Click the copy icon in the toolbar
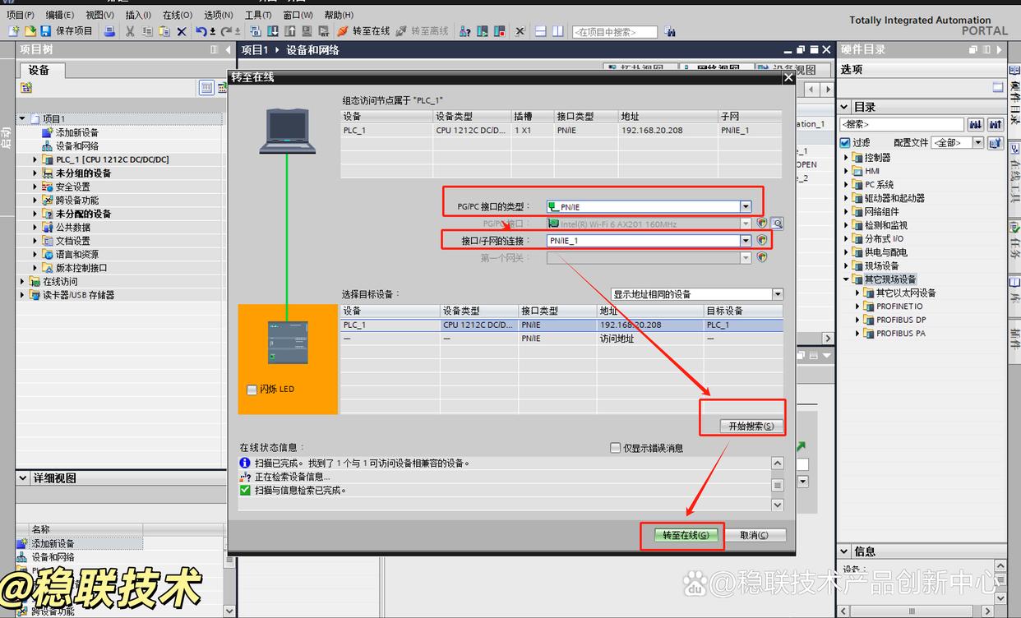 [x=147, y=31]
